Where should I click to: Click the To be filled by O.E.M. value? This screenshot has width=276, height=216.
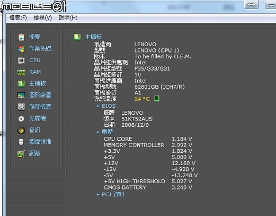click(163, 57)
